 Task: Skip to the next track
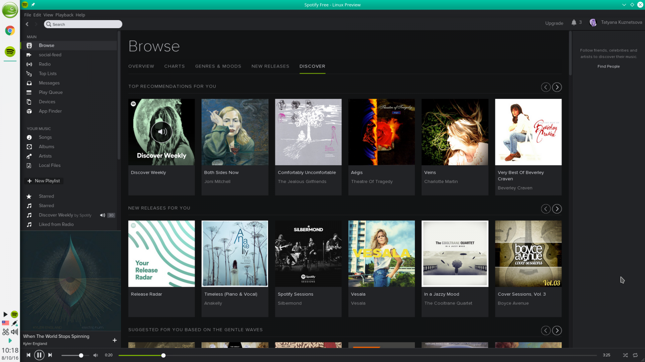(50, 355)
